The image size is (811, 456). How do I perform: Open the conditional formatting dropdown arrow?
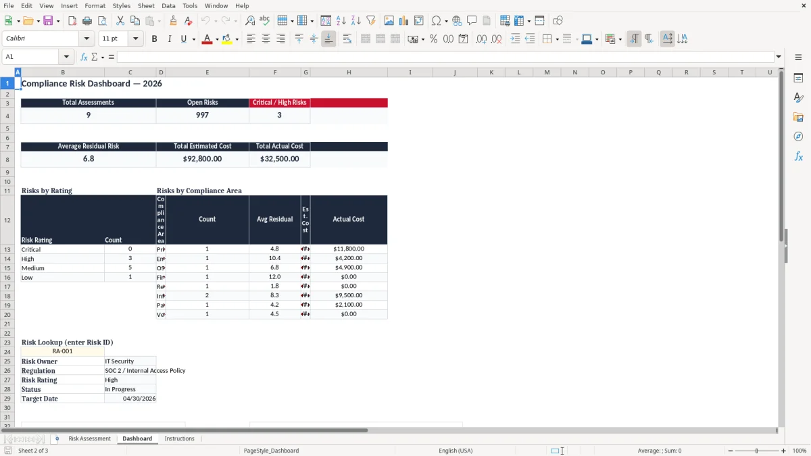pos(620,39)
